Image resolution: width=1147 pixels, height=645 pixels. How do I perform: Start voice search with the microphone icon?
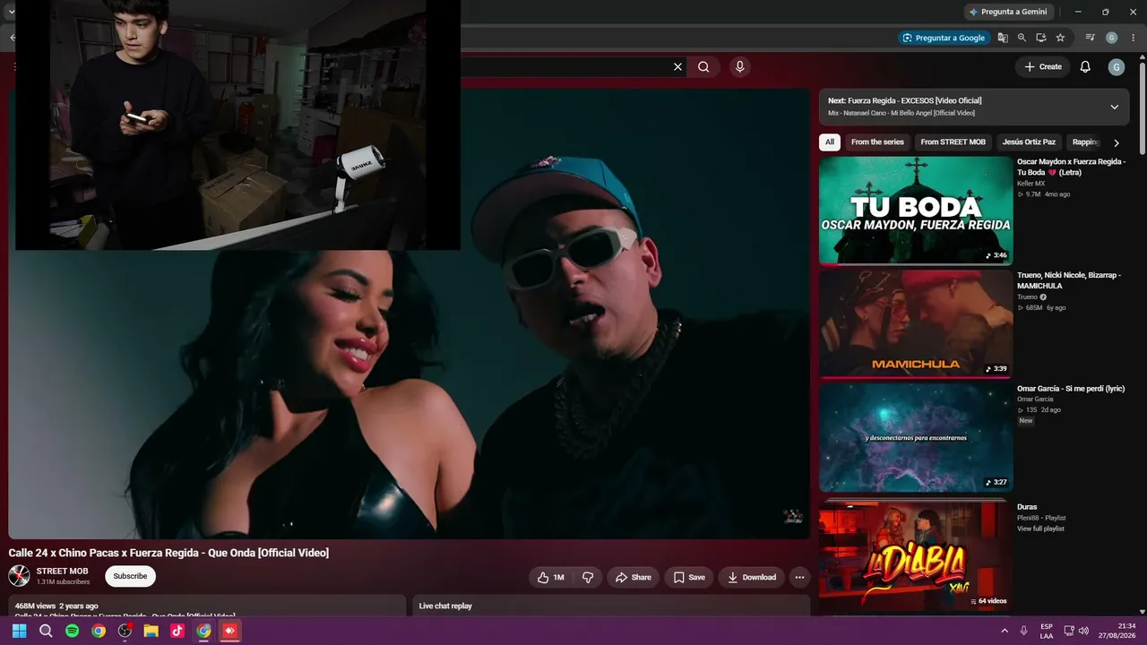(x=739, y=66)
